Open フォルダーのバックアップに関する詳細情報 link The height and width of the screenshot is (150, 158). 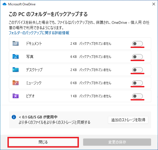coord(39,33)
